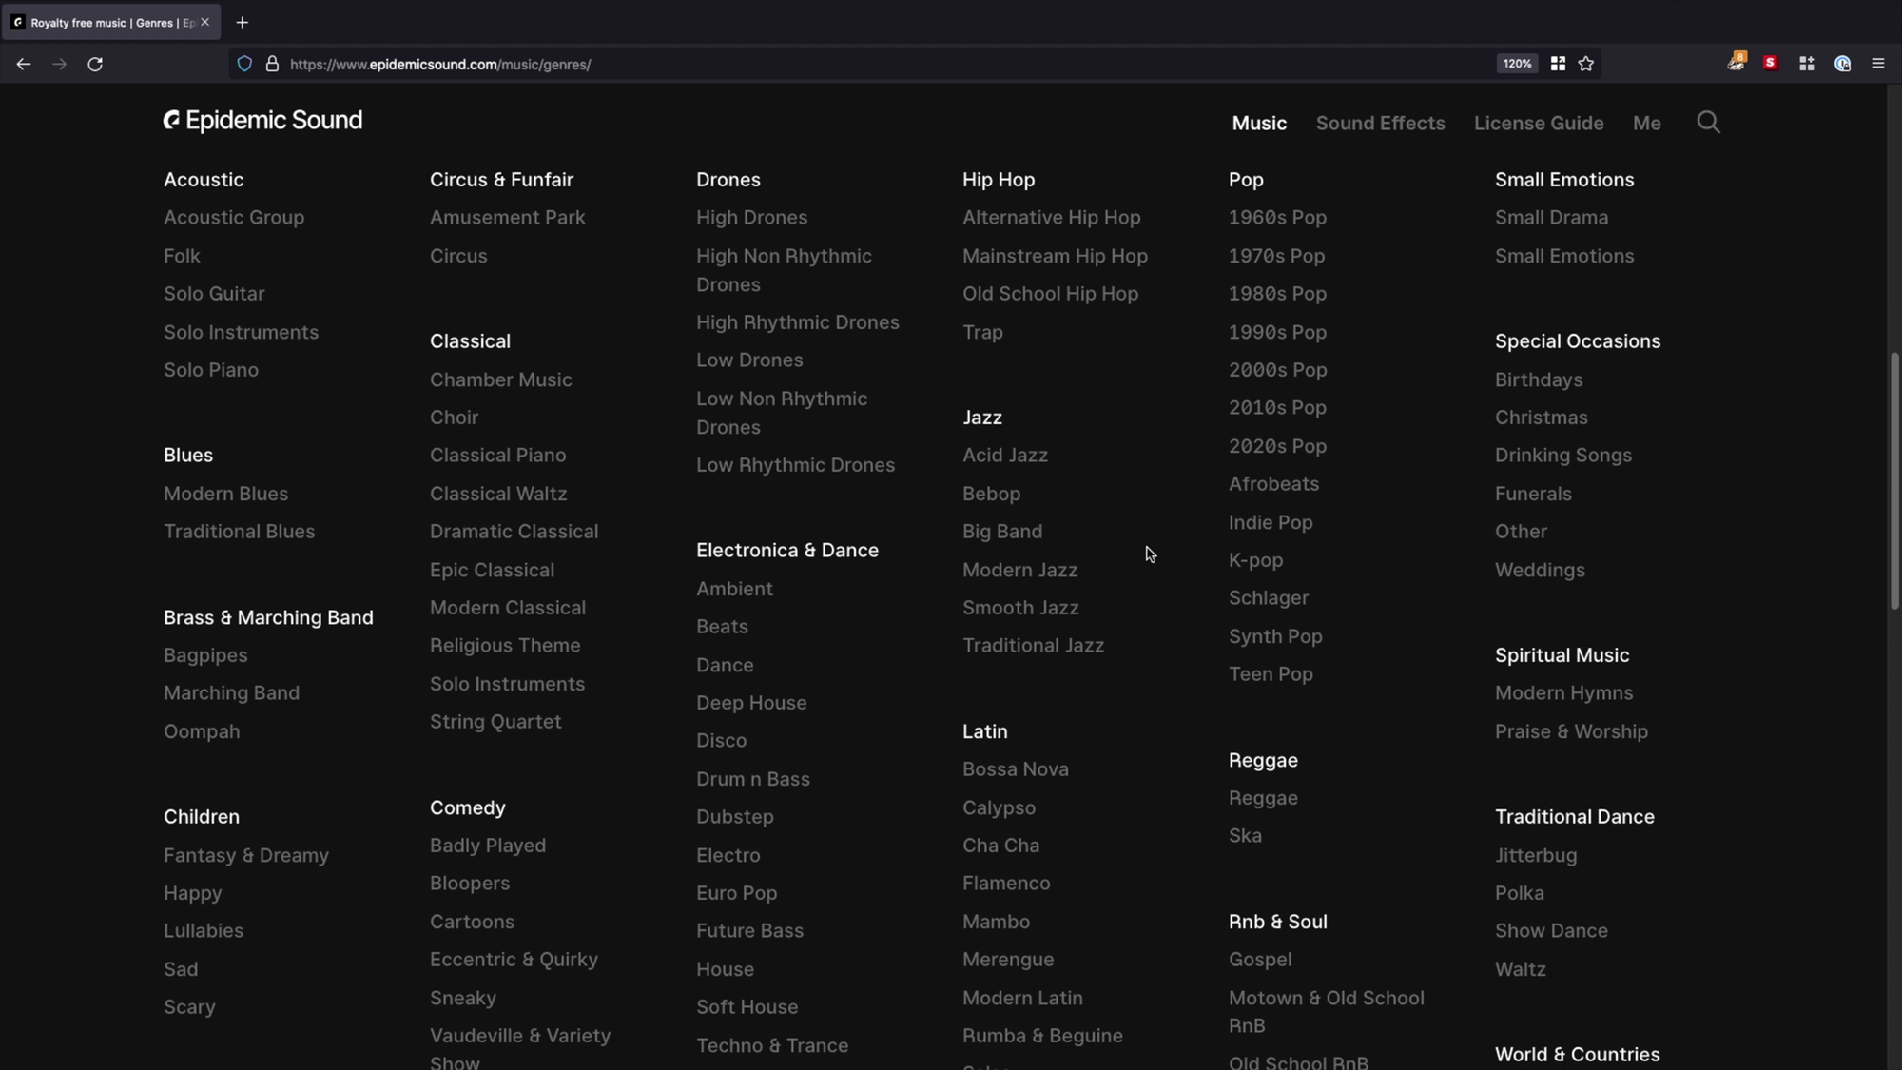Open Motown & Old School RnB genre
The height and width of the screenshot is (1070, 1902).
pyautogui.click(x=1326, y=1012)
